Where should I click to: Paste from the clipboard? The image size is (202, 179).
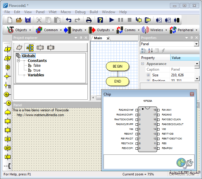(x=57, y=20)
